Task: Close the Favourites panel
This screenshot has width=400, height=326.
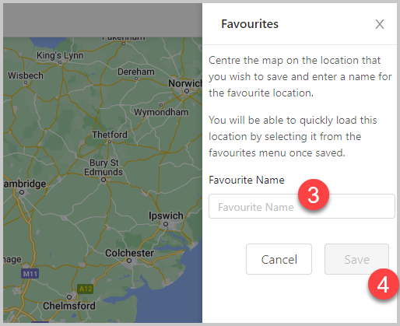Action: click(380, 24)
